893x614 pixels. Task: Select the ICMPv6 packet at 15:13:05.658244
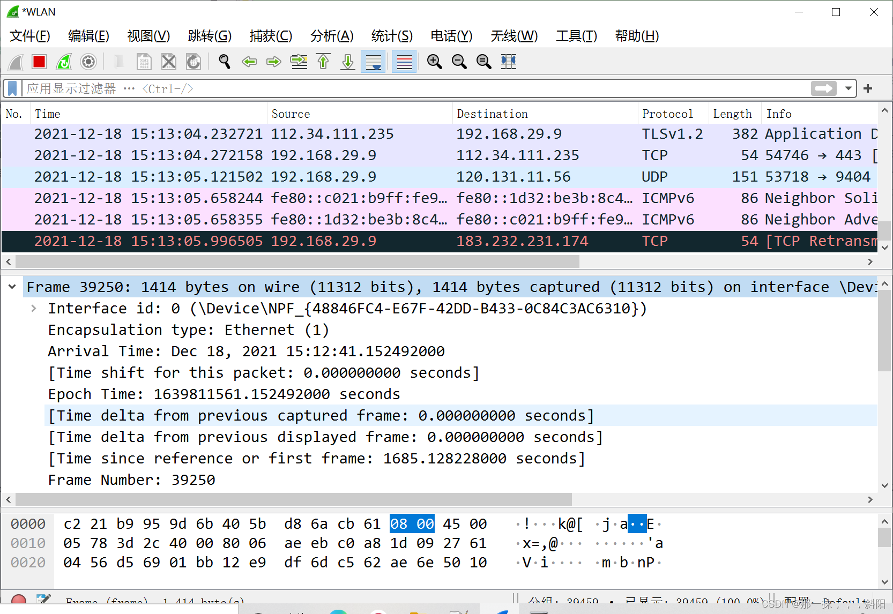440,198
